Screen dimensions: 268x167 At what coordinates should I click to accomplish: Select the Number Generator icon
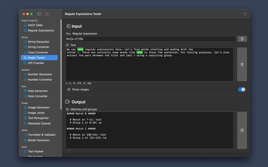25,74
